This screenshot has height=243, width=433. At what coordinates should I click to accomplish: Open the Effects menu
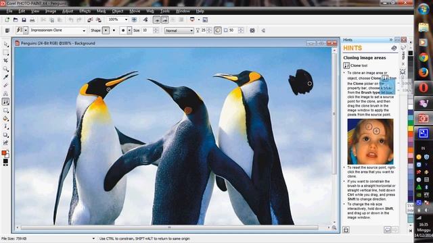(x=85, y=11)
